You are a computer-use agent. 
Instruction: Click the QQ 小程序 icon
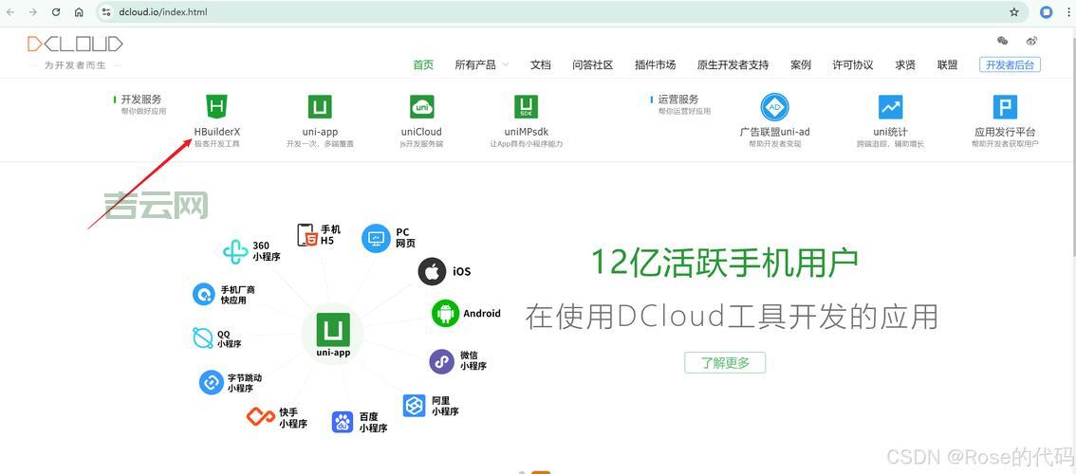pyautogui.click(x=203, y=338)
